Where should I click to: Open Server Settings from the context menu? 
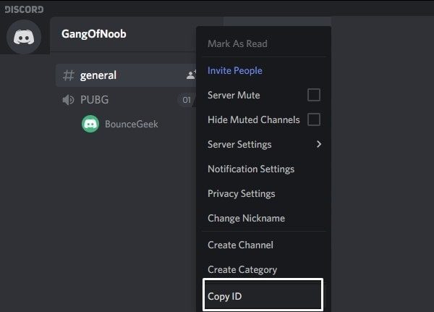[x=264, y=144]
